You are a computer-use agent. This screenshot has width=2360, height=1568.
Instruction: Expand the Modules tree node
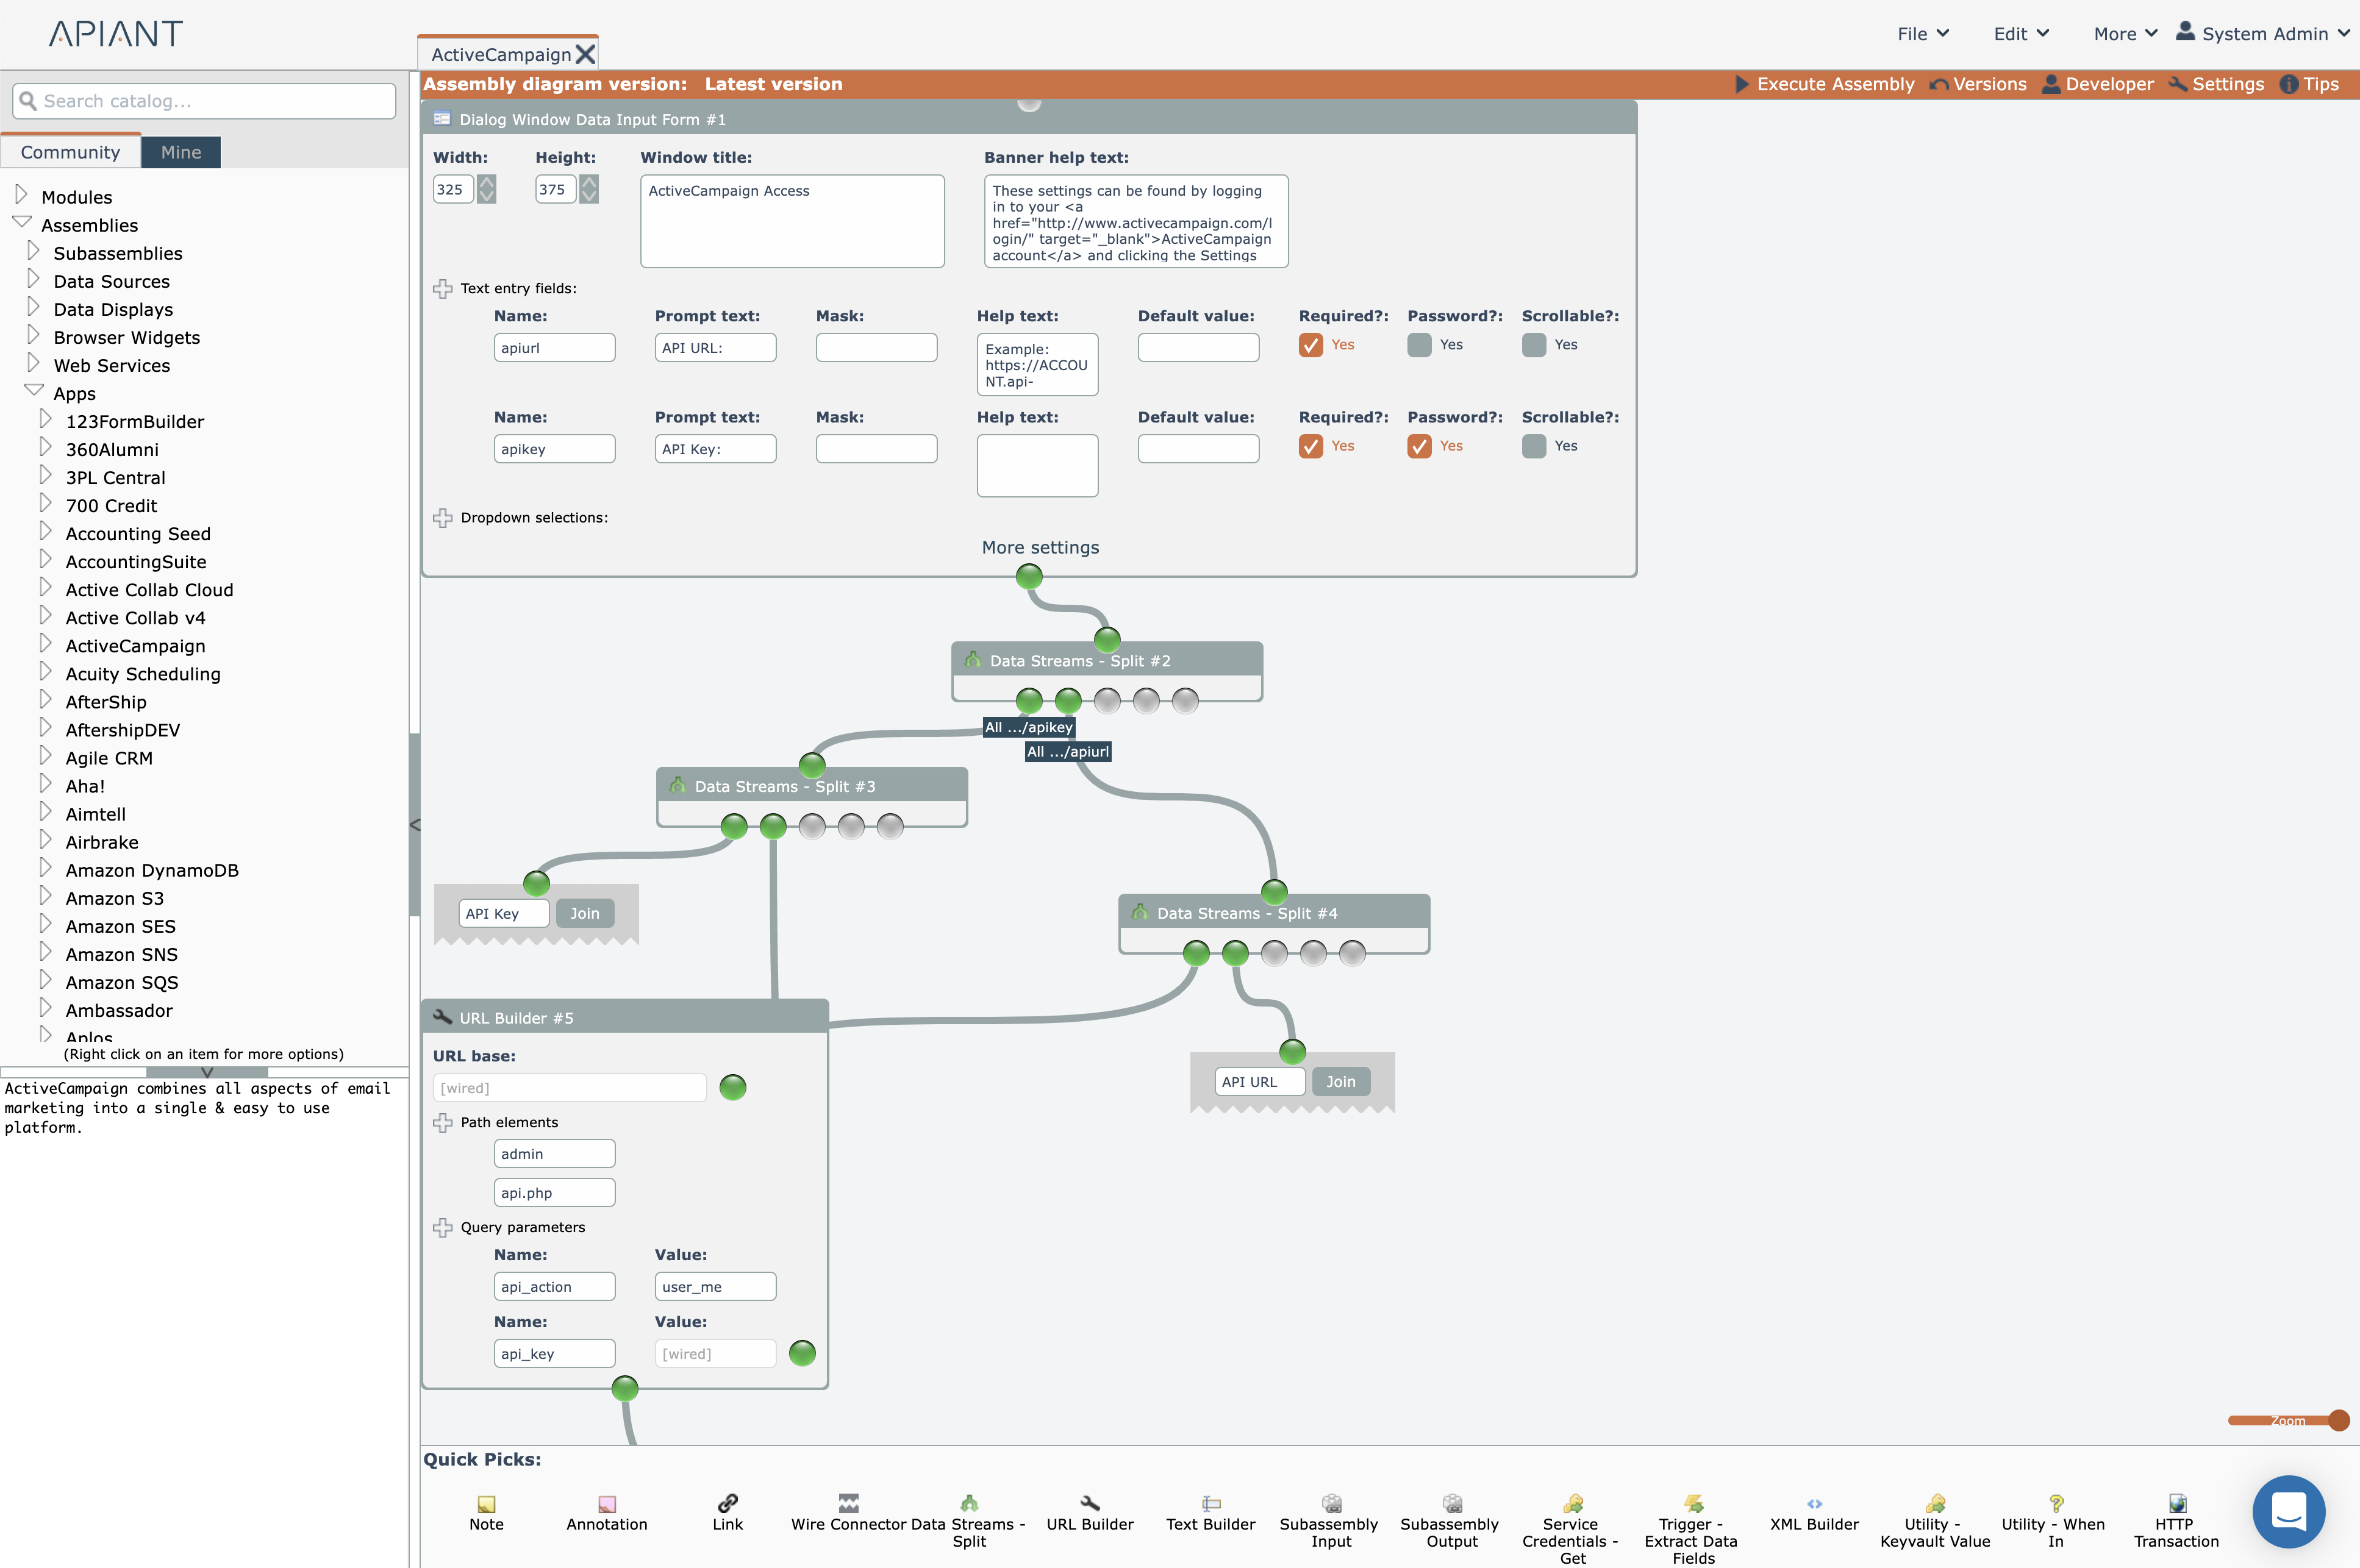(22, 195)
